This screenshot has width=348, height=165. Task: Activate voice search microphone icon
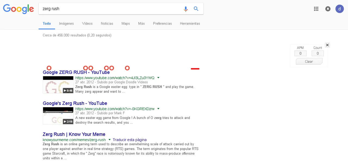(x=186, y=9)
